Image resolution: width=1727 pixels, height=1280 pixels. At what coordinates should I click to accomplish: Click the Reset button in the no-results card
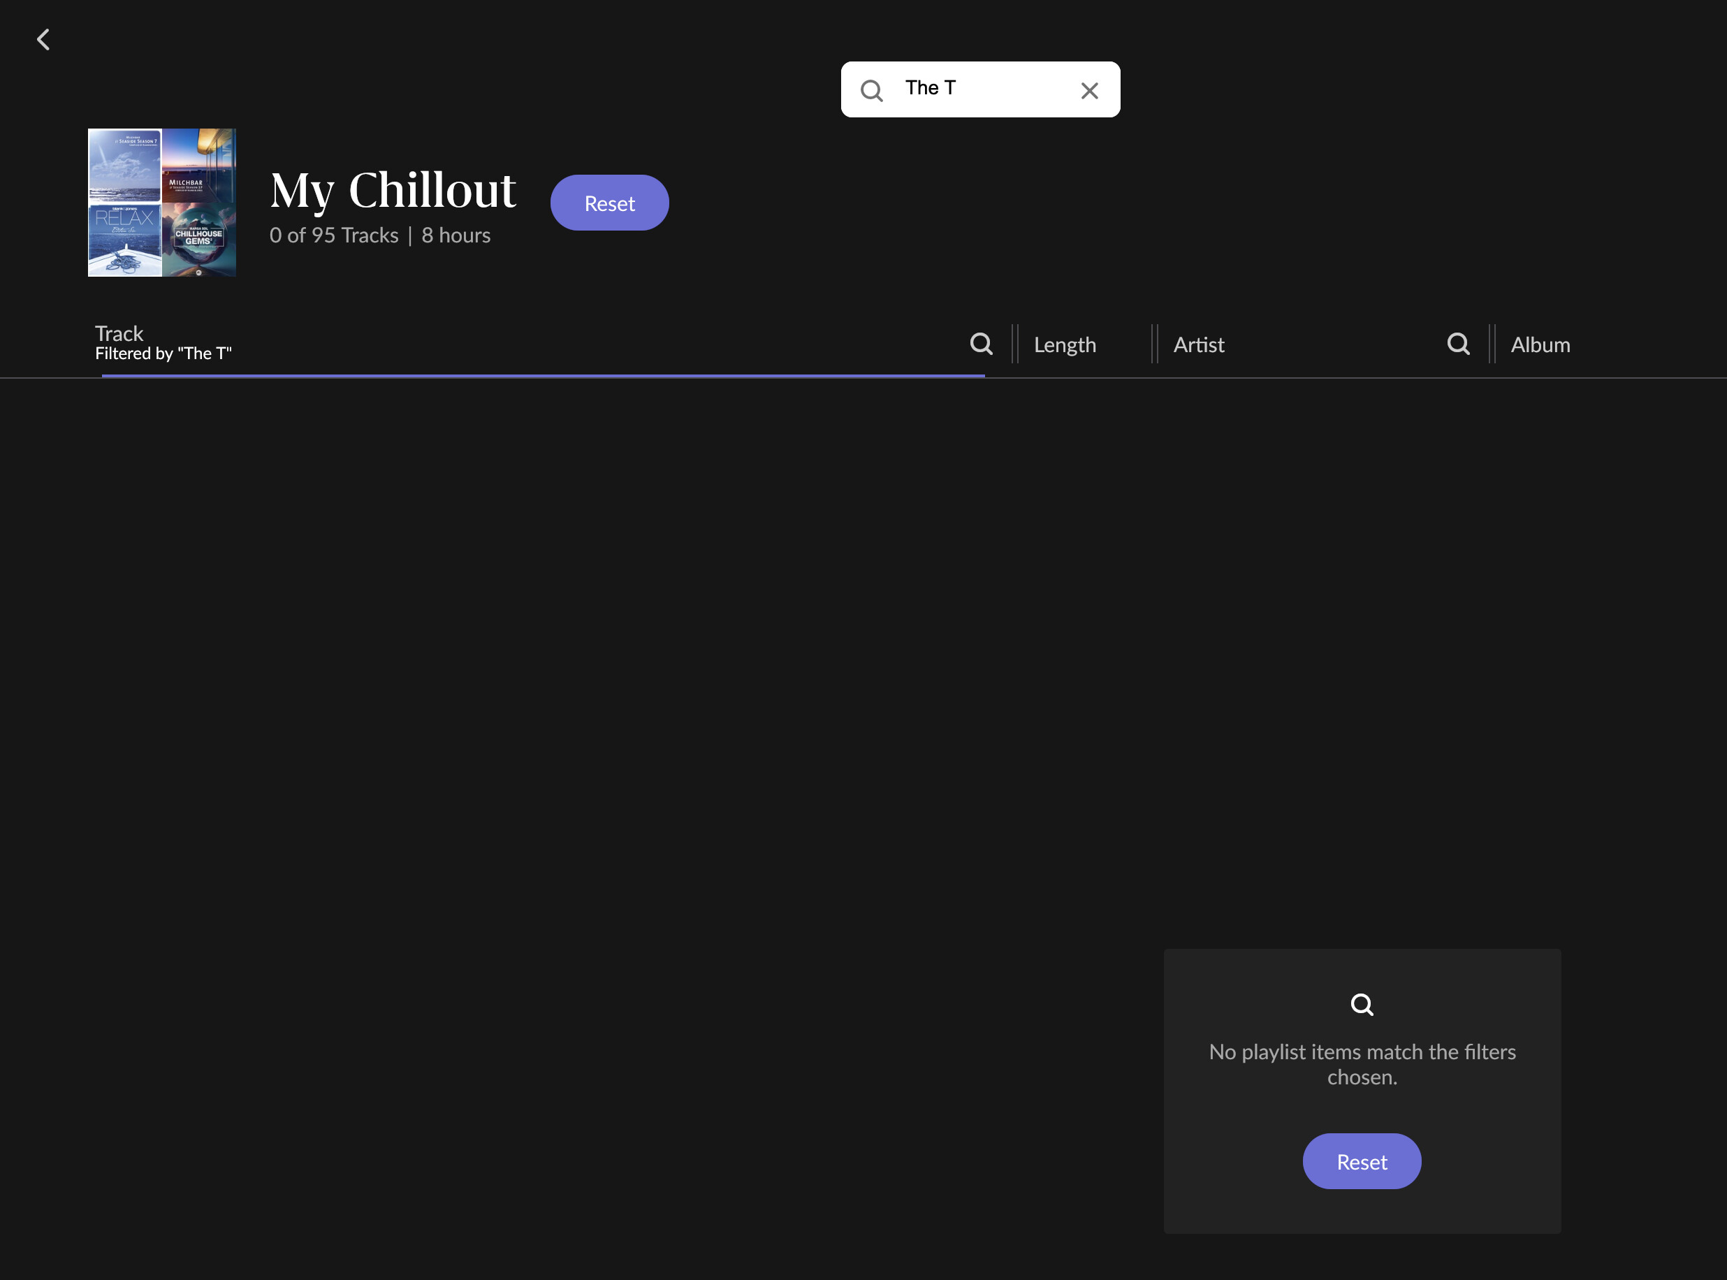[x=1362, y=1161]
